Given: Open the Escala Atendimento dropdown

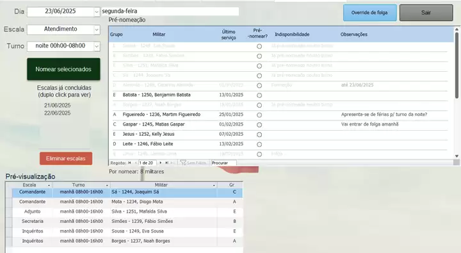Looking at the screenshot, I should tap(97, 29).
